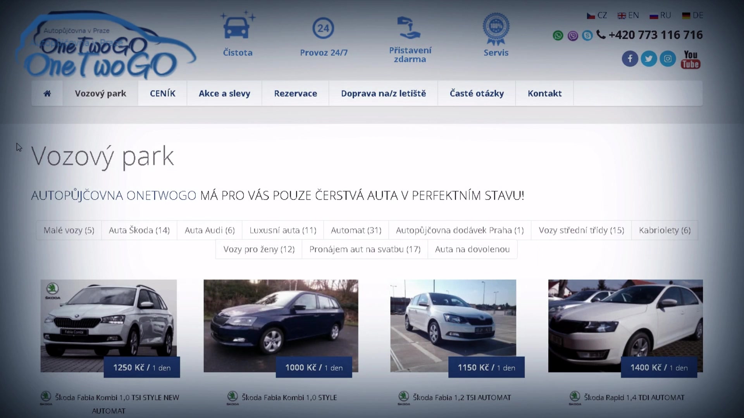Click the Čistota car icon

pos(238,26)
